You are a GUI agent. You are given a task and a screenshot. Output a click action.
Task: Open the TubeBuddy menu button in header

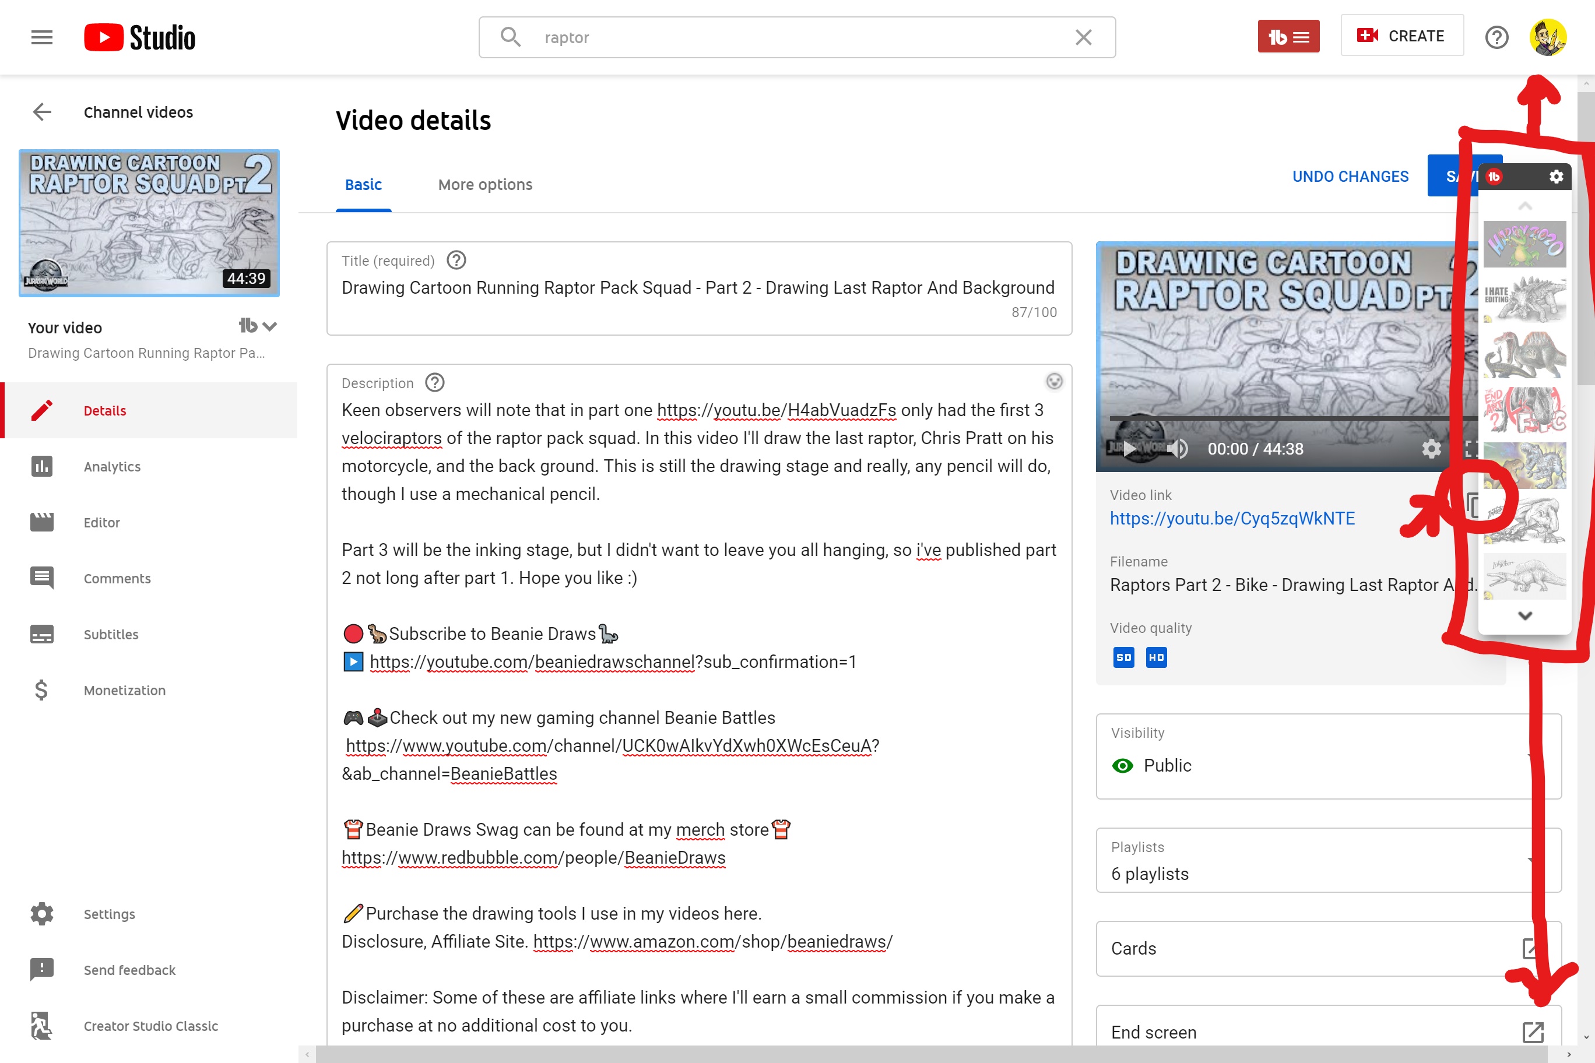[1288, 37]
